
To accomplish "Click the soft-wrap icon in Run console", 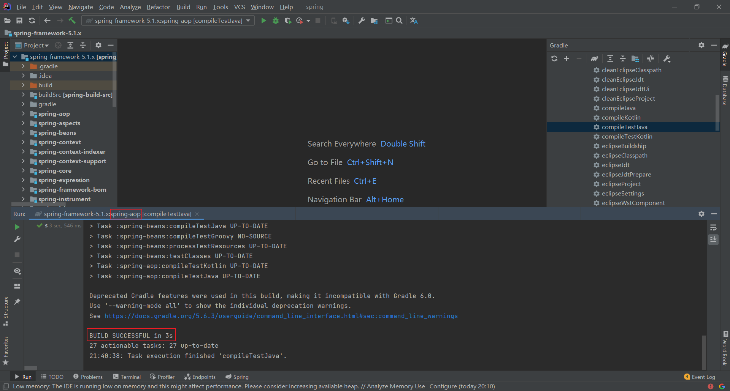I will point(713,227).
